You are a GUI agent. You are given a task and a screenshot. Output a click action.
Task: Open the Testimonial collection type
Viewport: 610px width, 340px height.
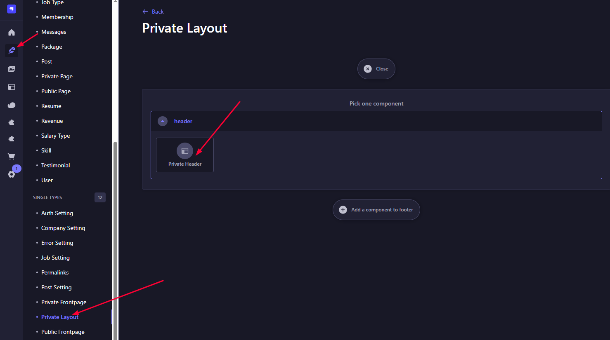(56, 165)
